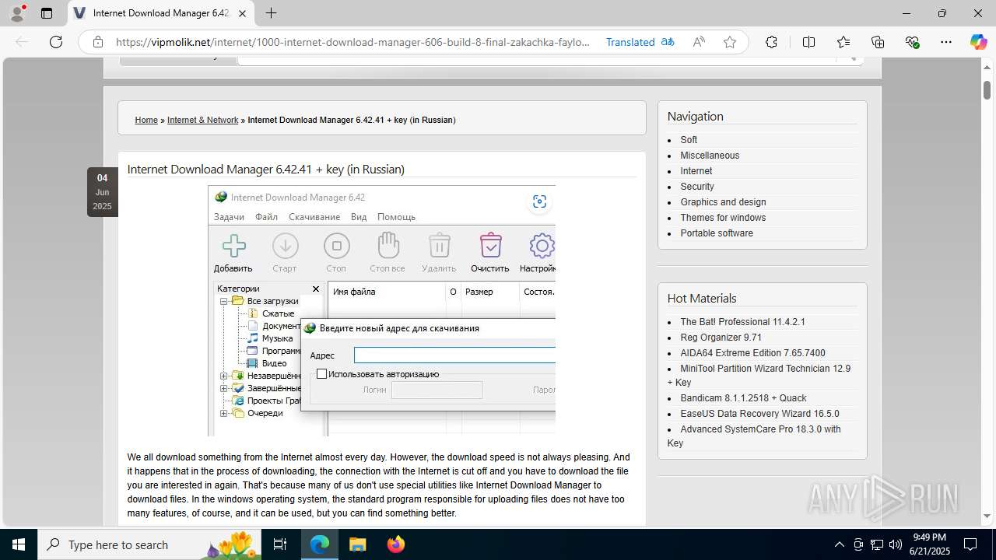The width and height of the screenshot is (996, 560).
Task: Open MiniTool Partition Wizard Technician link
Action: pyautogui.click(x=759, y=376)
